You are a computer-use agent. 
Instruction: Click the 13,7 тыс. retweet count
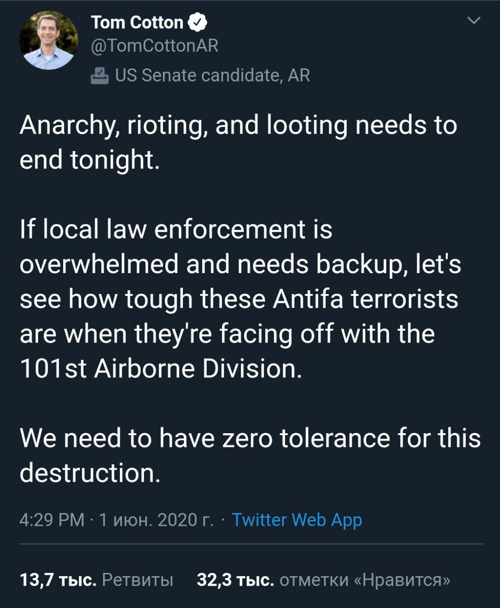tap(58, 579)
